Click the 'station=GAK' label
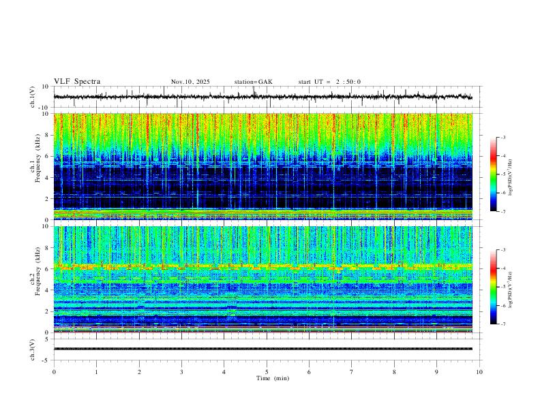540x417 pixels. pos(253,82)
